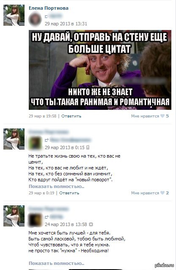Expand third post with Показать полностью
Screen dimensions: 176x270
[x=56, y=263]
